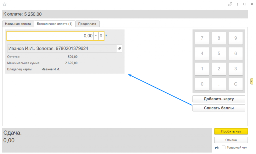Image resolution: width=256 pixels, height=154 pixels.
Task: Enable the Товарный чек checkbox
Action: (223, 147)
